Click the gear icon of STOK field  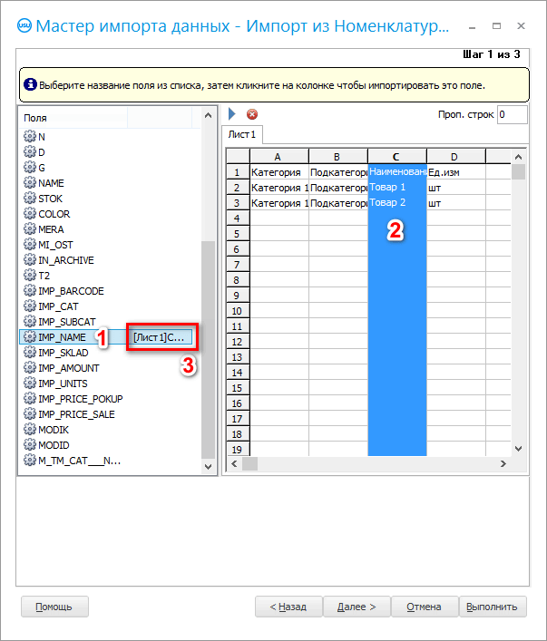(x=29, y=199)
